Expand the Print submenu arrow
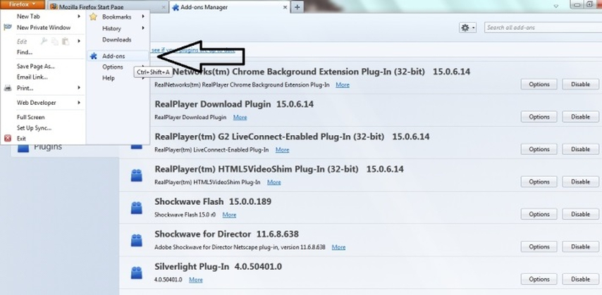602x295 pixels. pyautogui.click(x=79, y=88)
